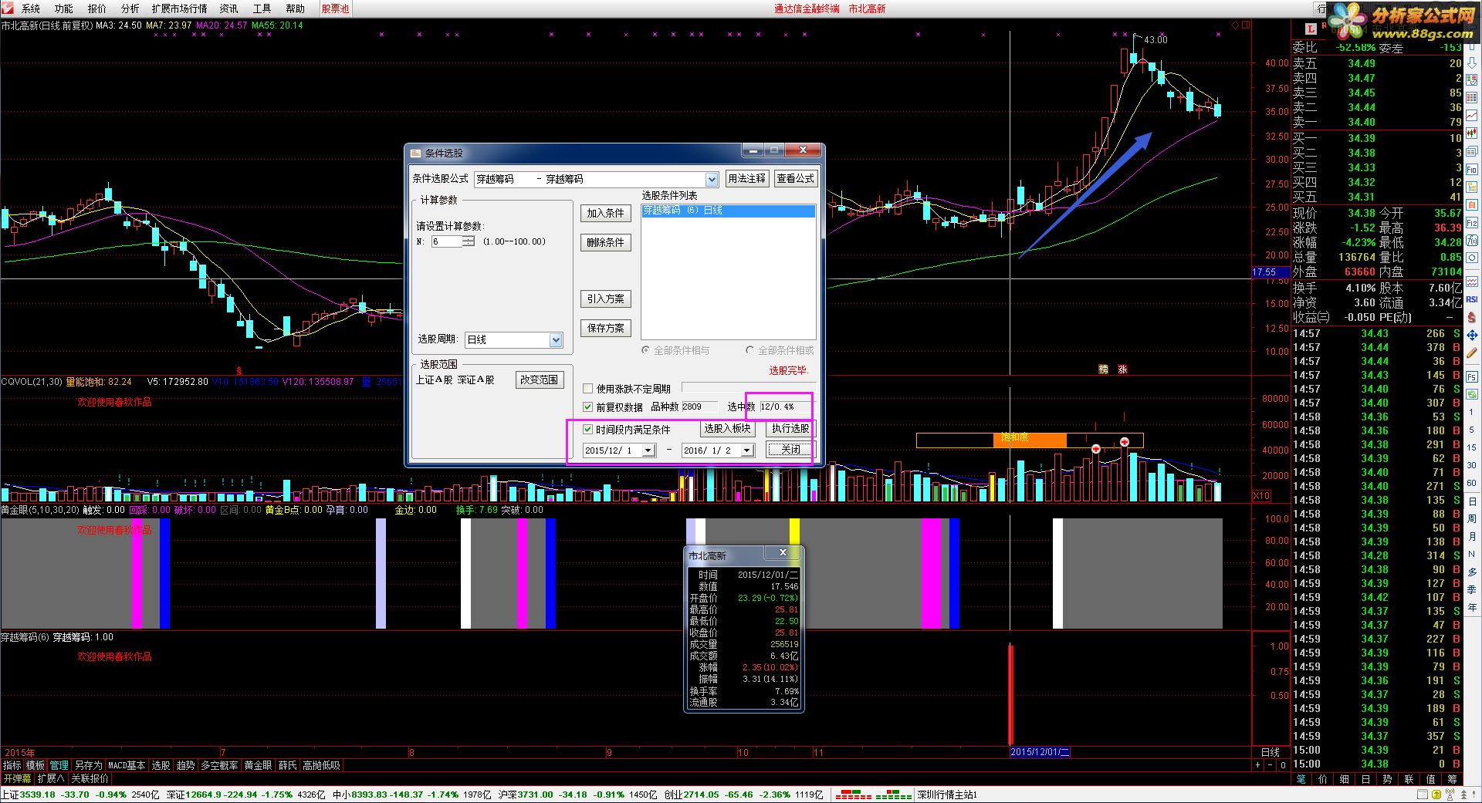Select 全部条件相与 radio button

coord(646,350)
